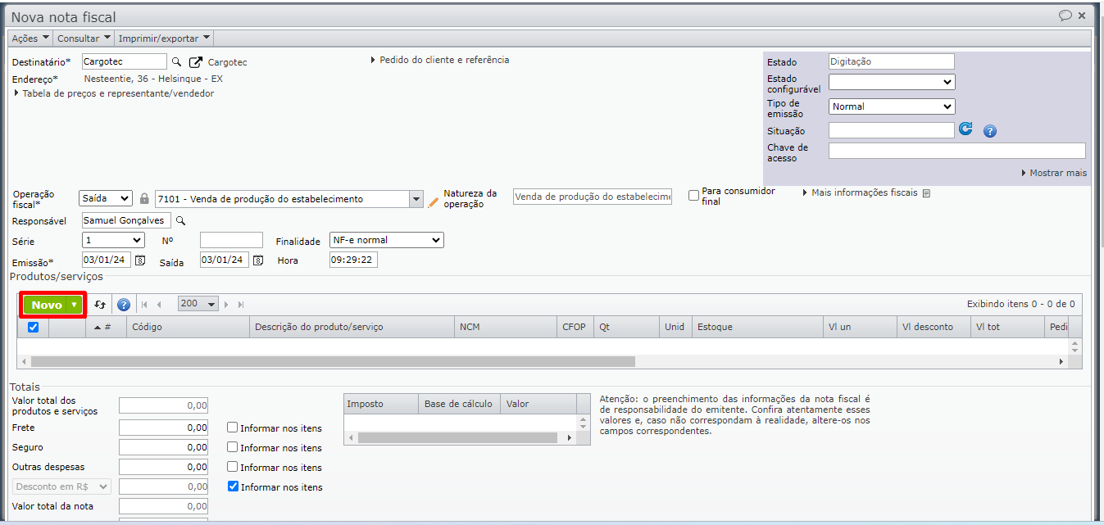Open the comments speech bubble icon

1065,16
